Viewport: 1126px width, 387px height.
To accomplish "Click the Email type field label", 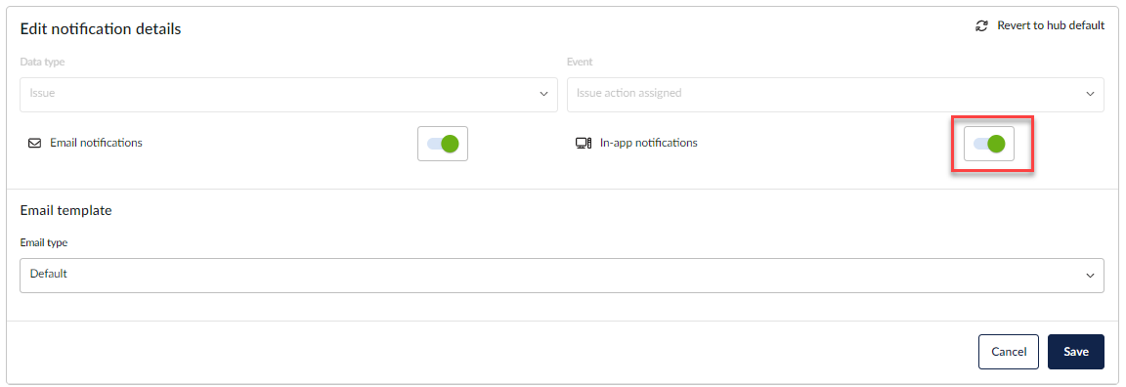I will coord(44,242).
